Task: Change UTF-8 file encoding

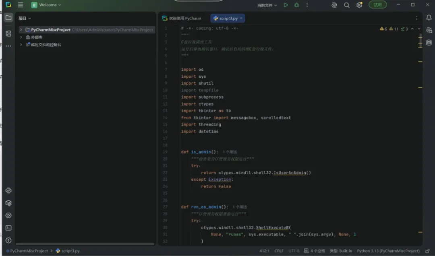Action: (x=294, y=251)
